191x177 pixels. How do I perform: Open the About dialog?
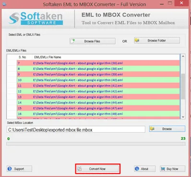[x=144, y=169]
